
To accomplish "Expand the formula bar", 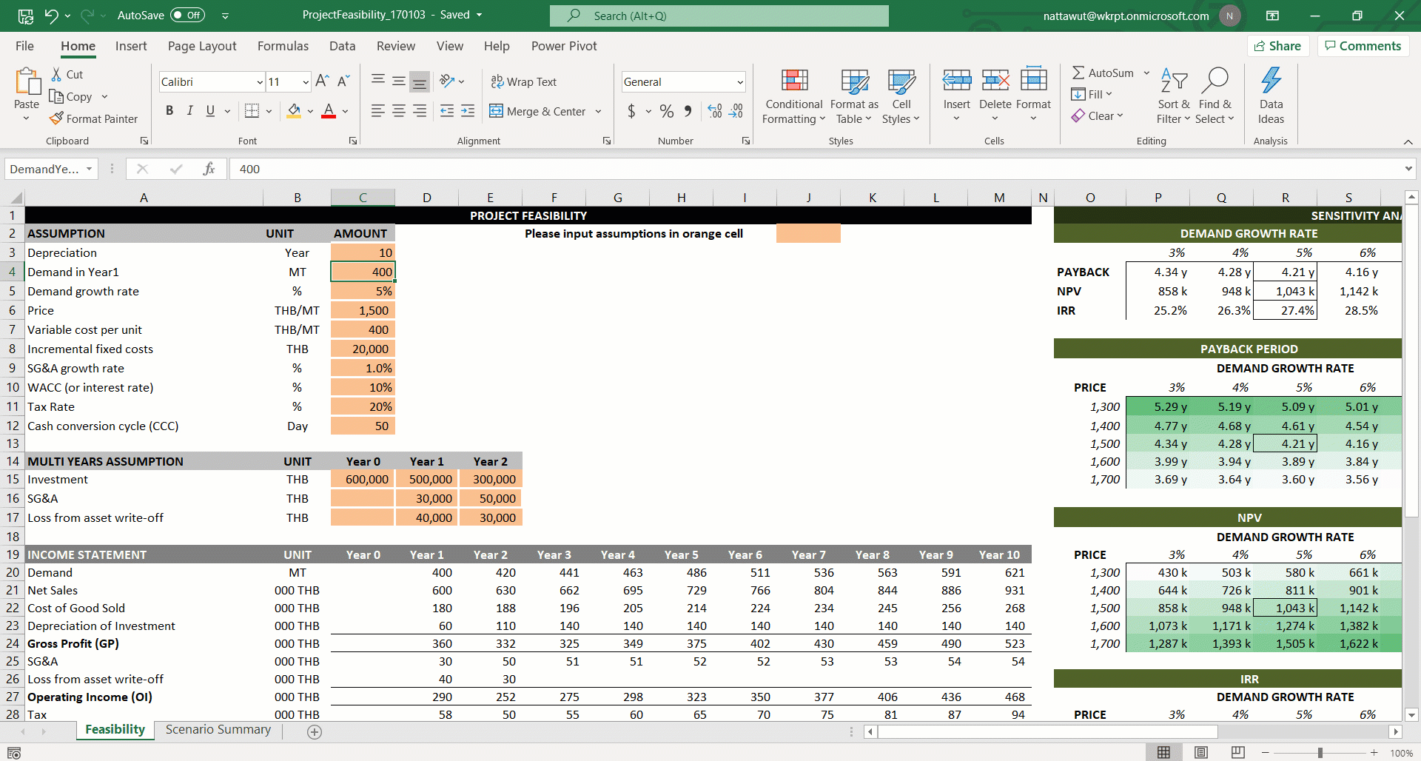I will [x=1408, y=169].
